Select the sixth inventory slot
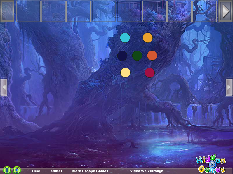The width and height of the screenshot is (233, 174). pos(154,11)
